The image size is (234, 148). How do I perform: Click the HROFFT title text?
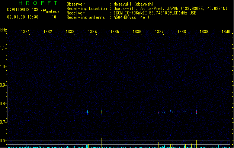pyautogui.click(x=38, y=3)
